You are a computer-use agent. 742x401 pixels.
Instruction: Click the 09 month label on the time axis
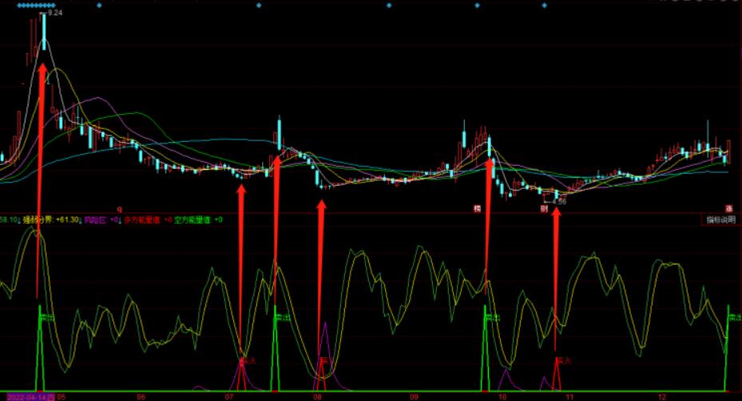pos(414,395)
